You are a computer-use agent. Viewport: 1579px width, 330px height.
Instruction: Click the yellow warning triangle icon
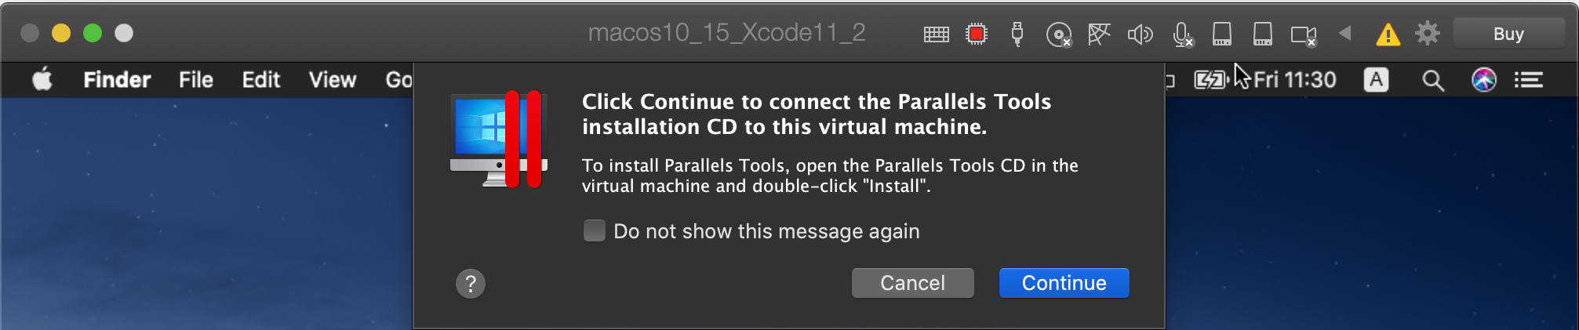click(1388, 34)
